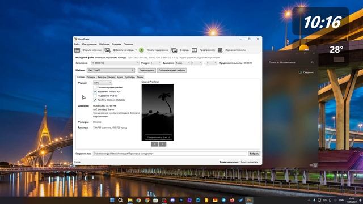Enable the web optimized (Оптимизирован для Веб) checkbox

tap(95, 88)
